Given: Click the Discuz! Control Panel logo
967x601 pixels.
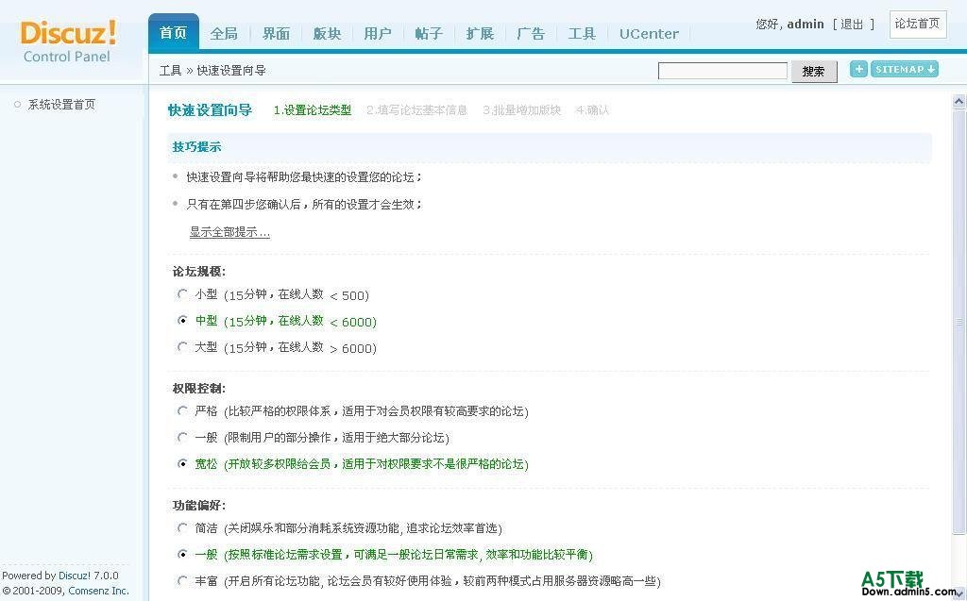Looking at the screenshot, I should coord(68,42).
